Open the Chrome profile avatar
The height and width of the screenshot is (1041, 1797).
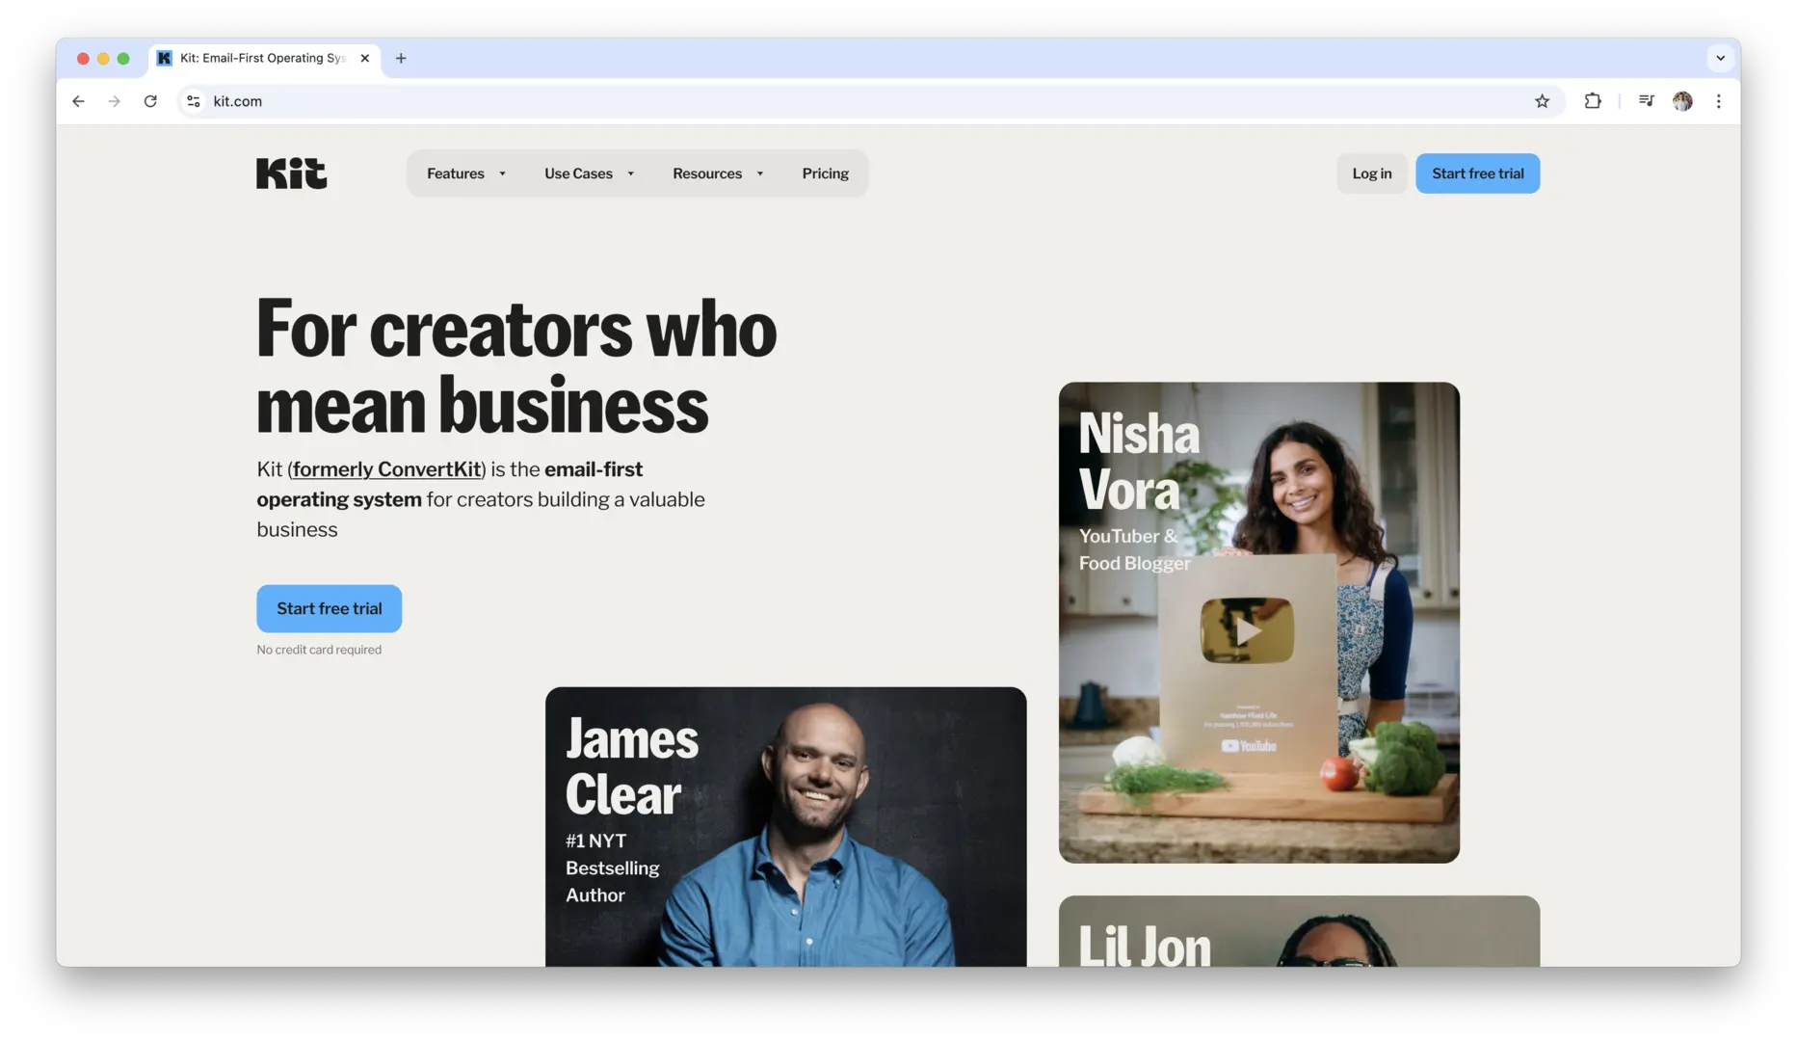click(x=1682, y=101)
